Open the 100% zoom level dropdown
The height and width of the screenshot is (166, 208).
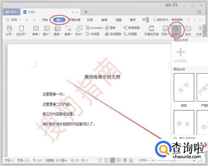(x=144, y=160)
